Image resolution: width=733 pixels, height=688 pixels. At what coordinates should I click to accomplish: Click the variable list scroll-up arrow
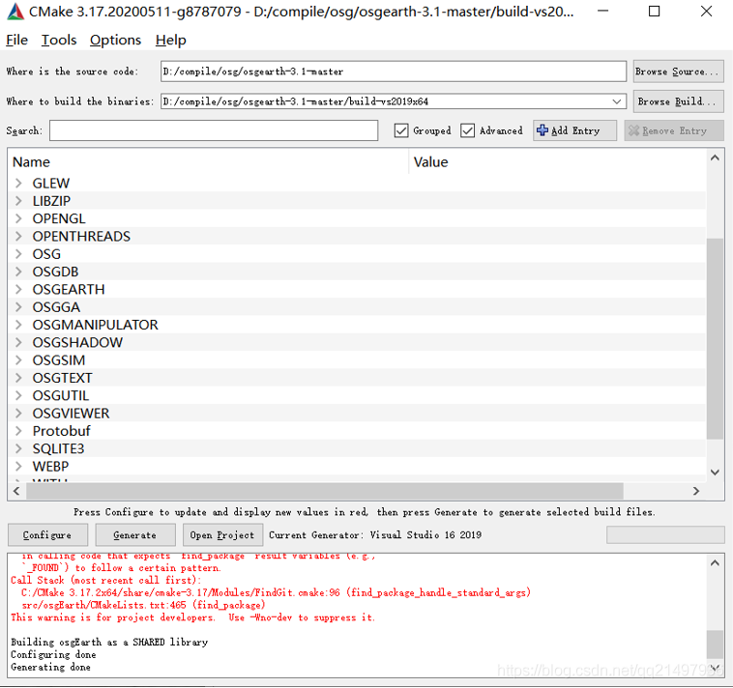pyautogui.click(x=715, y=158)
